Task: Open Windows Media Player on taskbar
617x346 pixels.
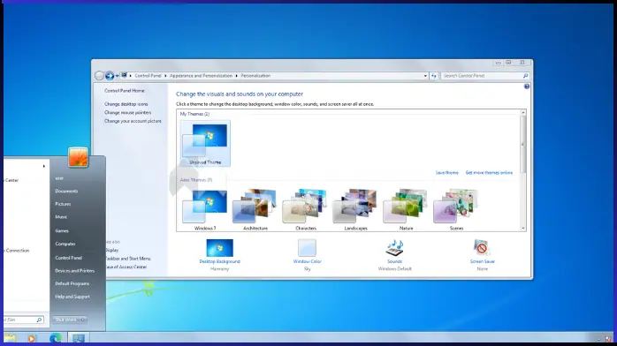Action: coord(32,338)
